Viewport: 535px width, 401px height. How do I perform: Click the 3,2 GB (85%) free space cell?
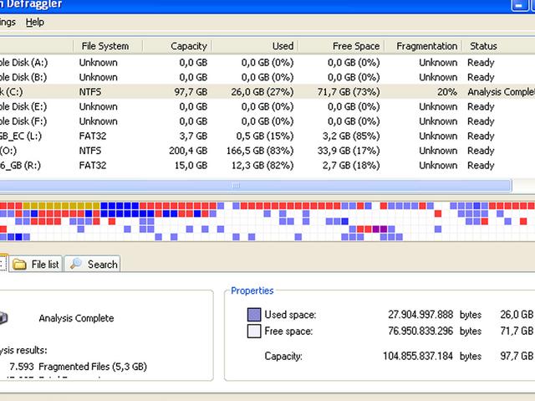(351, 136)
